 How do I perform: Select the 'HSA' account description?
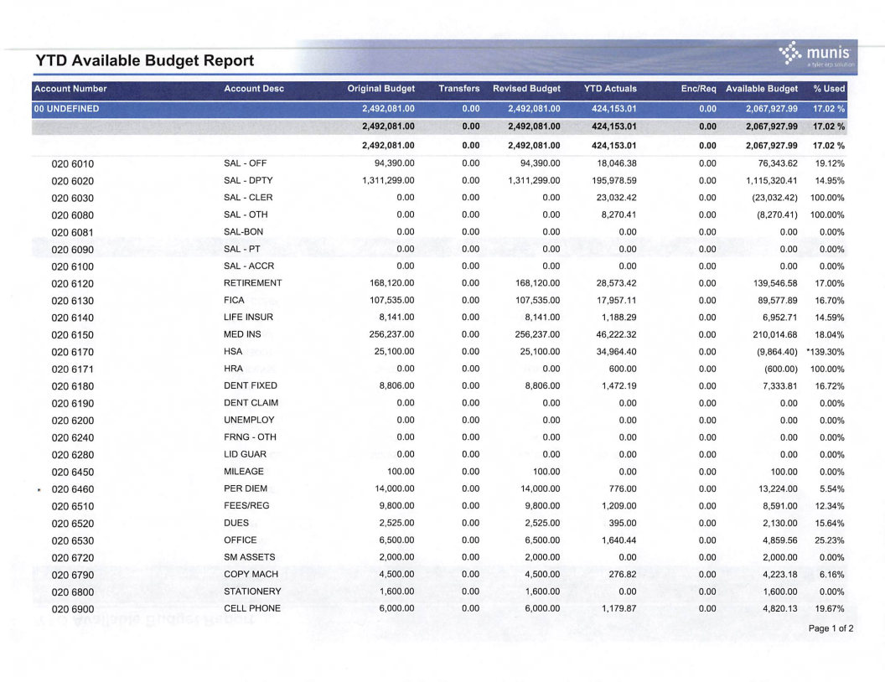click(x=233, y=351)
